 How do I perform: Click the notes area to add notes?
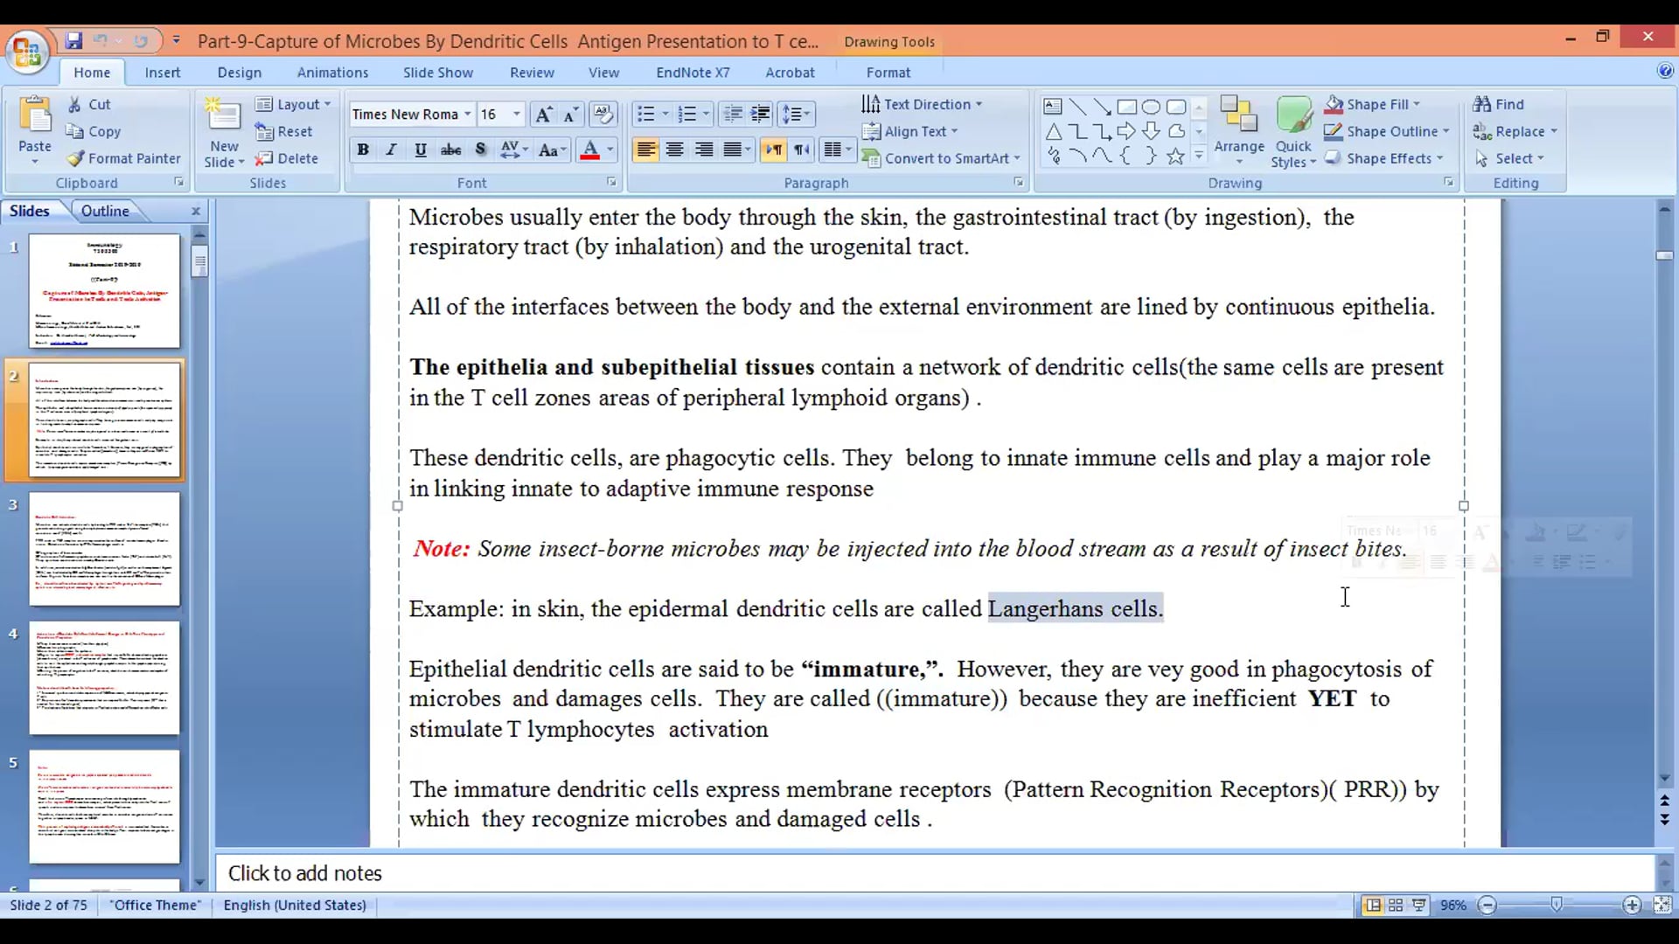click(x=934, y=873)
